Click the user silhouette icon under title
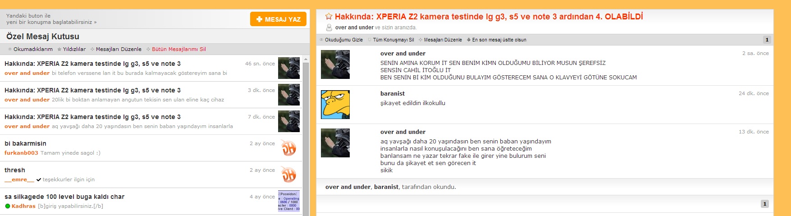The height and width of the screenshot is (216, 791). (x=329, y=28)
